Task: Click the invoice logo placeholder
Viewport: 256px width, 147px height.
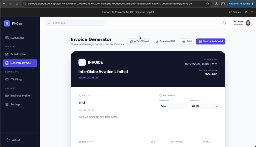Action: [82, 62]
